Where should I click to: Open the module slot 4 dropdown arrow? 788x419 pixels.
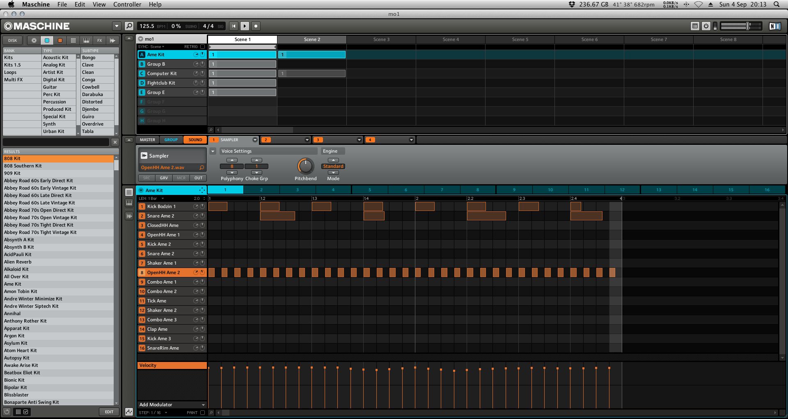[x=411, y=140]
